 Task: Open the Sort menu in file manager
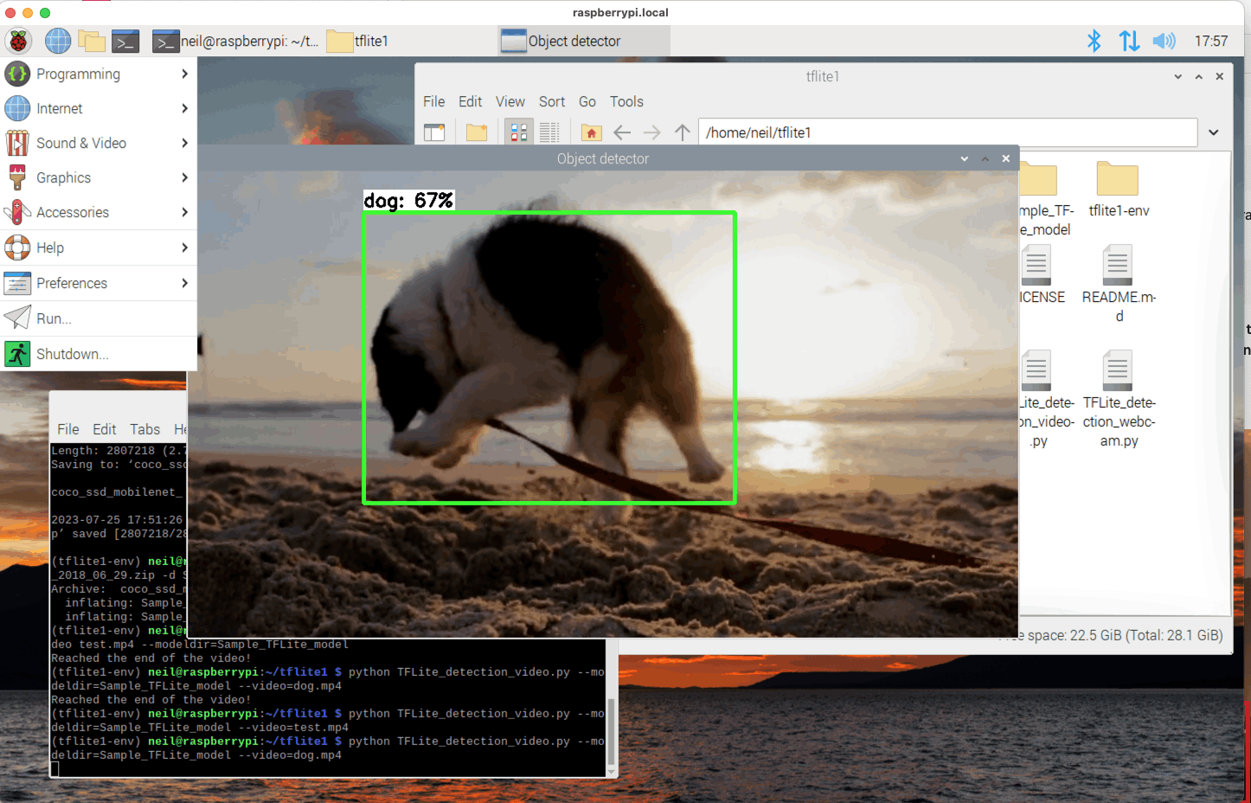[551, 101]
